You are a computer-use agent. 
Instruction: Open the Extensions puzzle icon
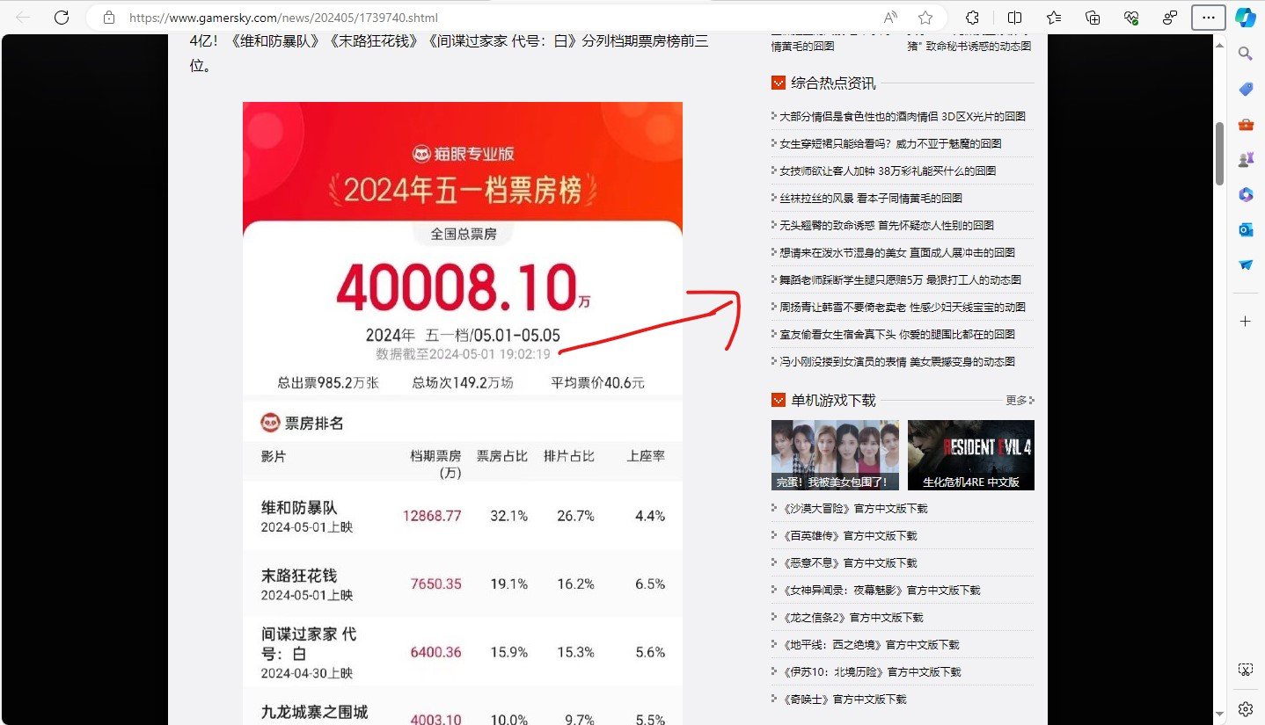click(972, 18)
